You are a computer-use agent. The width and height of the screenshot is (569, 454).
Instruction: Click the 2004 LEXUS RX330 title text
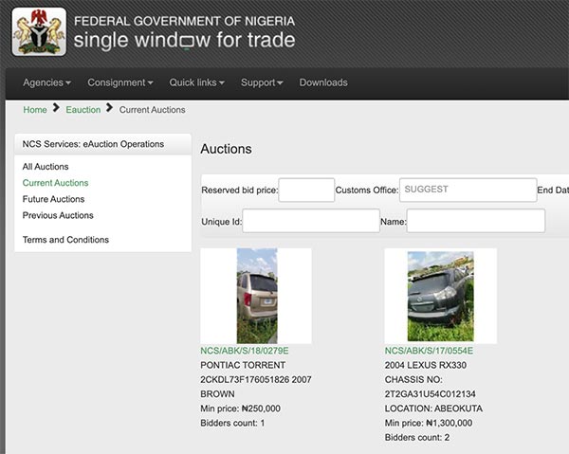[426, 365]
